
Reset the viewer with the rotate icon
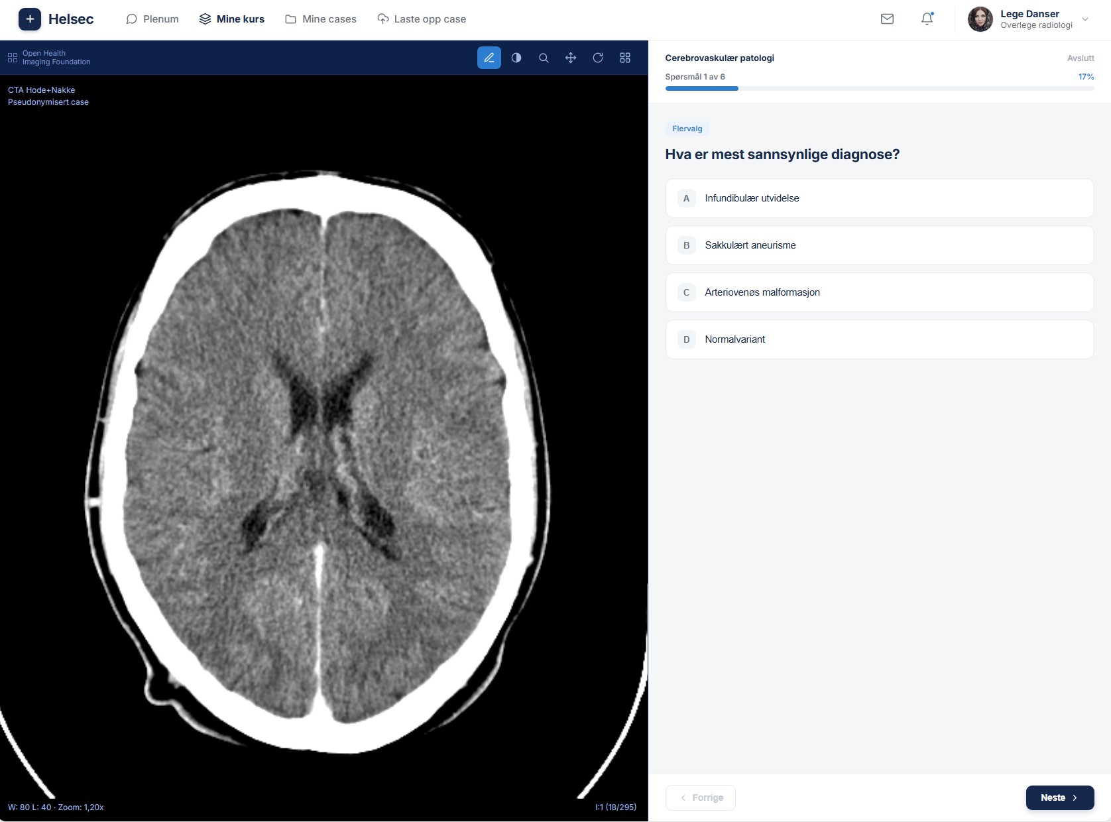coord(598,58)
